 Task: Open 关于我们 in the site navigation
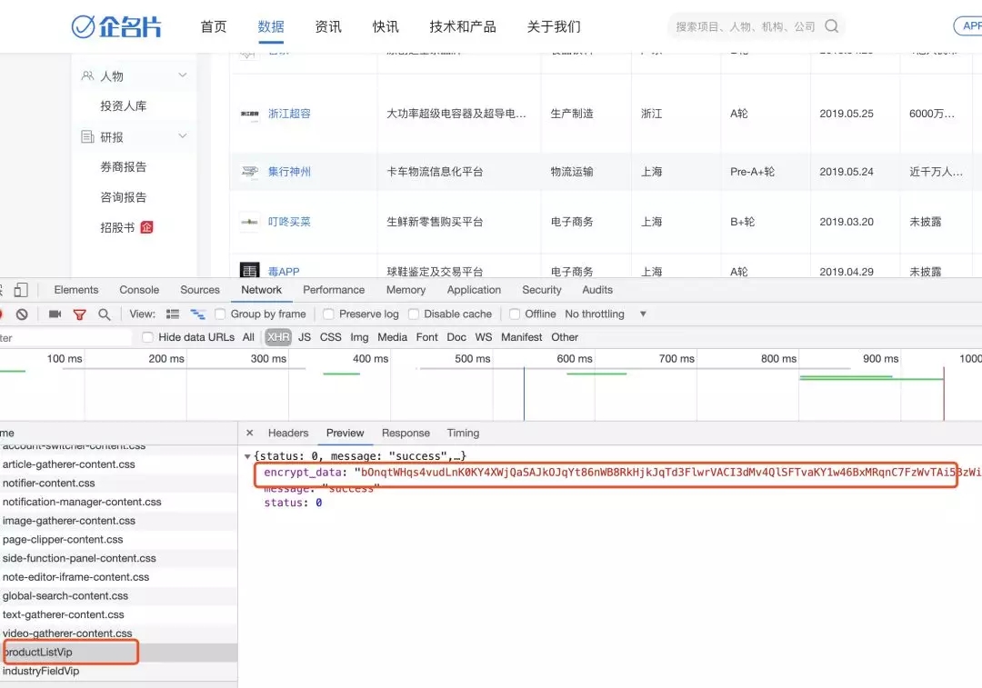pyautogui.click(x=555, y=27)
